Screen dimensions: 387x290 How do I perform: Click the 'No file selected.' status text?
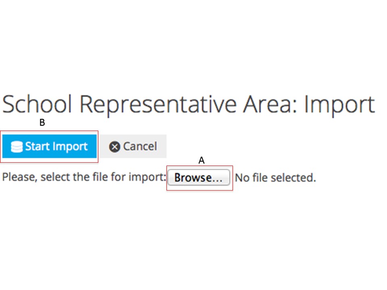275,178
